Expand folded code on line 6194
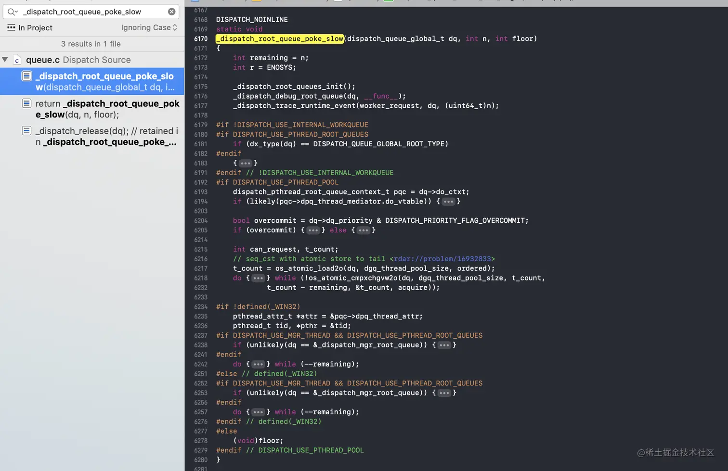728x471 pixels. pos(448,202)
